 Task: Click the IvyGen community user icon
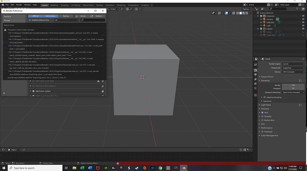[x=103, y=91]
